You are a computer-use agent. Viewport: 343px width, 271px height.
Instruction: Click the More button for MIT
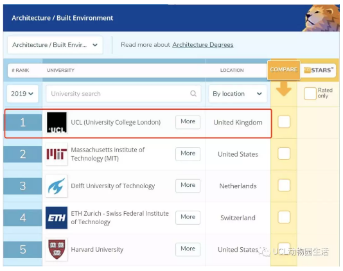click(188, 154)
